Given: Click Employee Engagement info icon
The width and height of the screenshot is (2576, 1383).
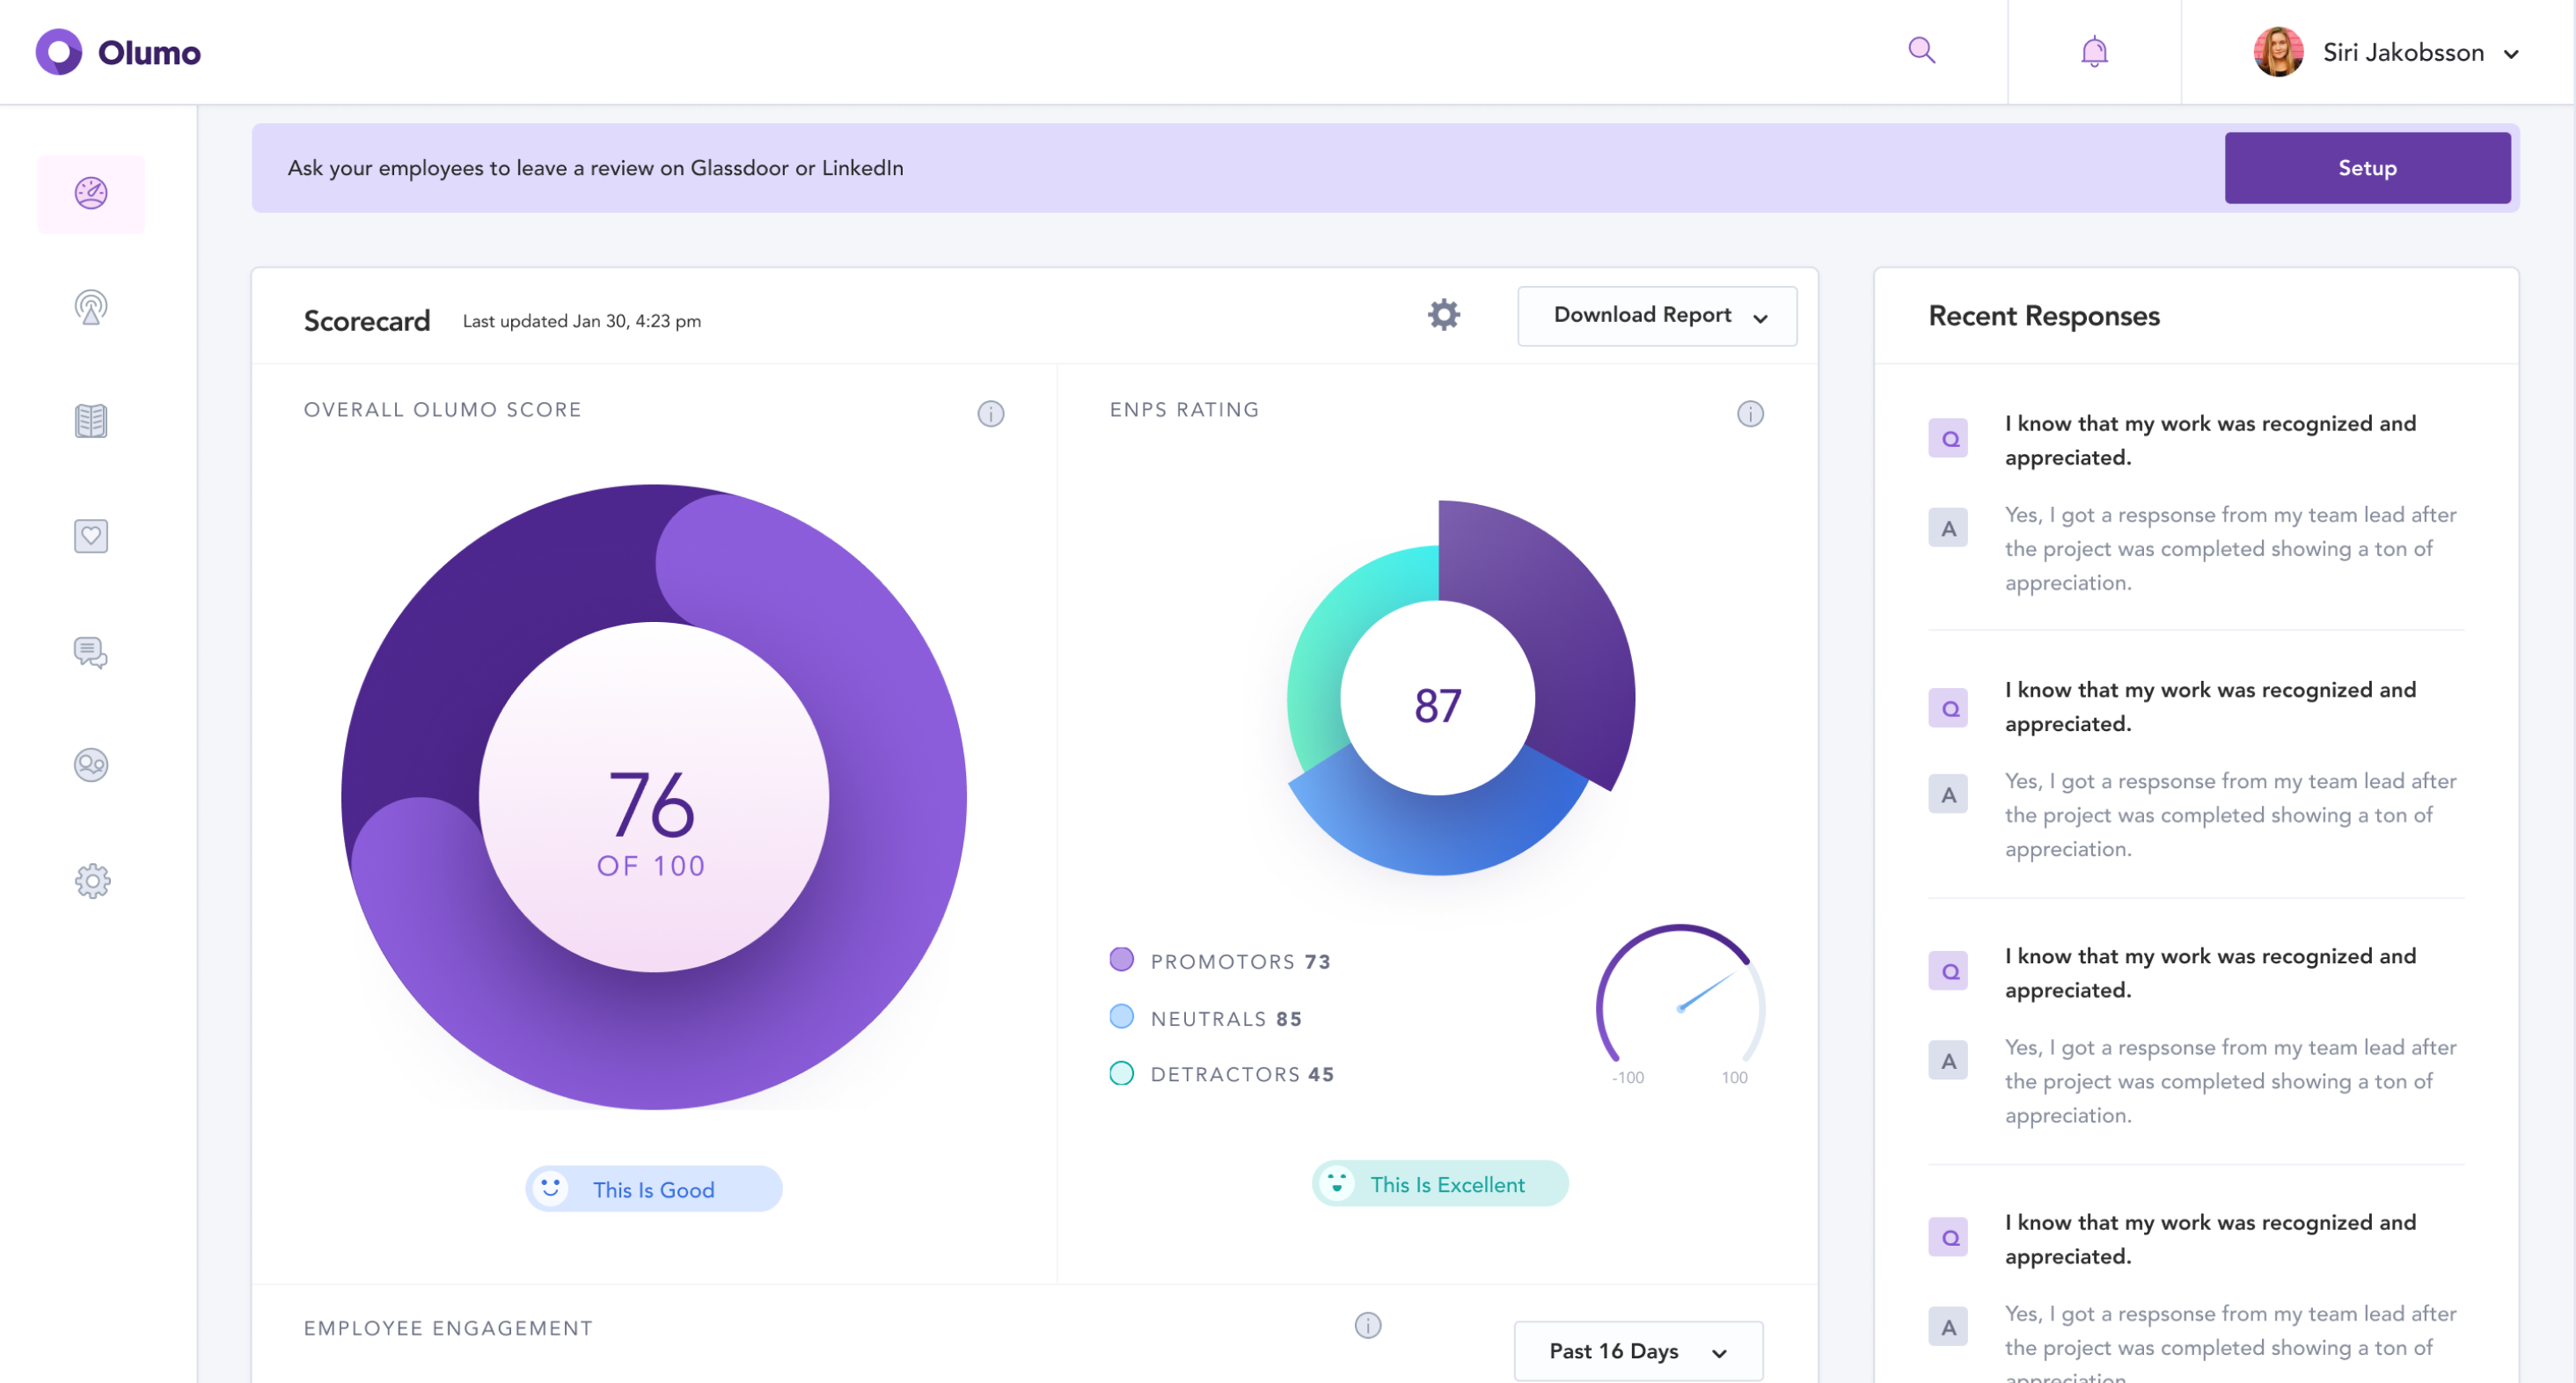Looking at the screenshot, I should pyautogui.click(x=1367, y=1325).
